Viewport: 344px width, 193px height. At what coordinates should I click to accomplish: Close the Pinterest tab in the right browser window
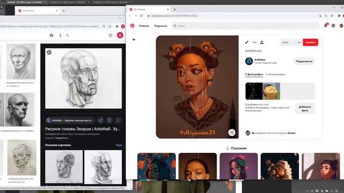[x=168, y=10]
